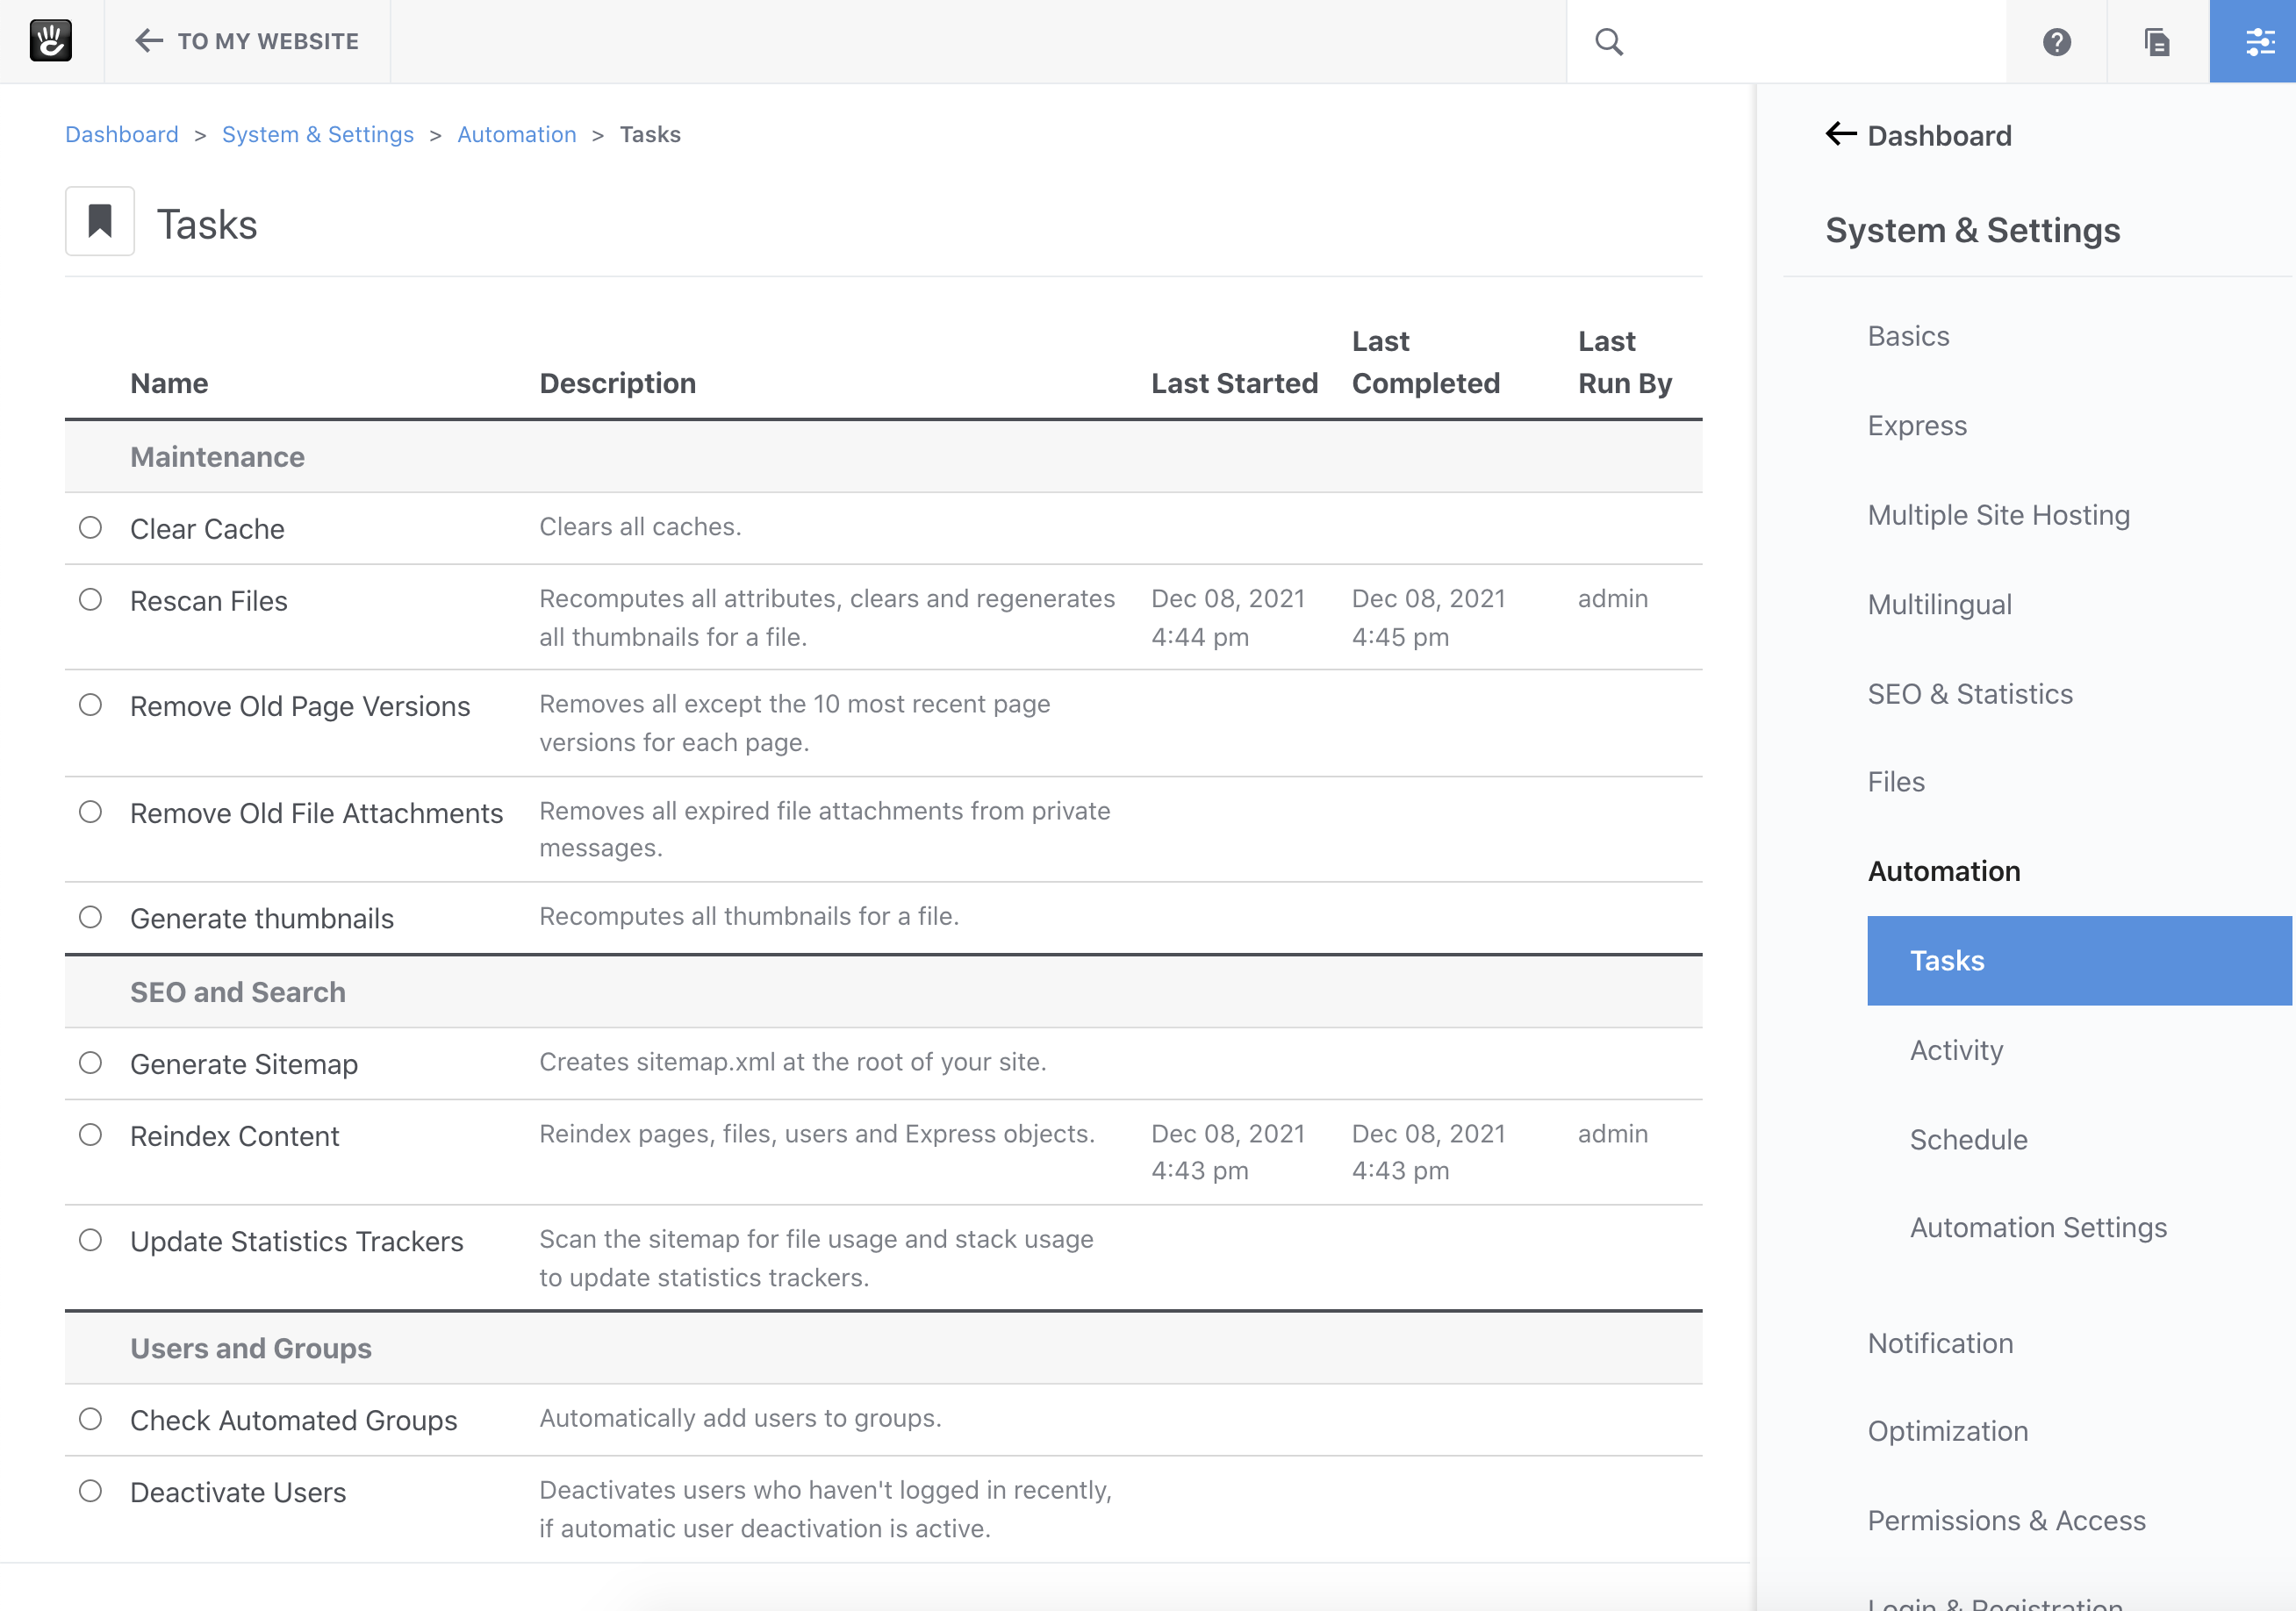This screenshot has height=1611, width=2296.
Task: Open the help question mark icon
Action: point(2056,42)
